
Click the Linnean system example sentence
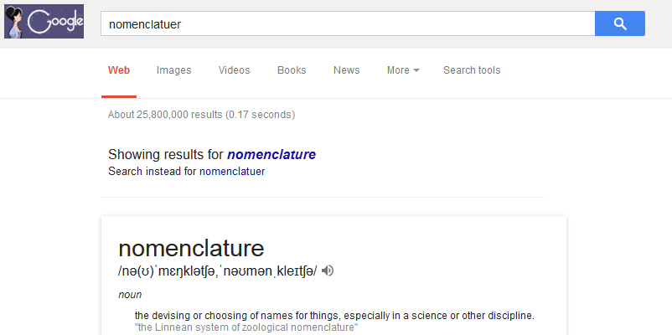pyautogui.click(x=246, y=328)
